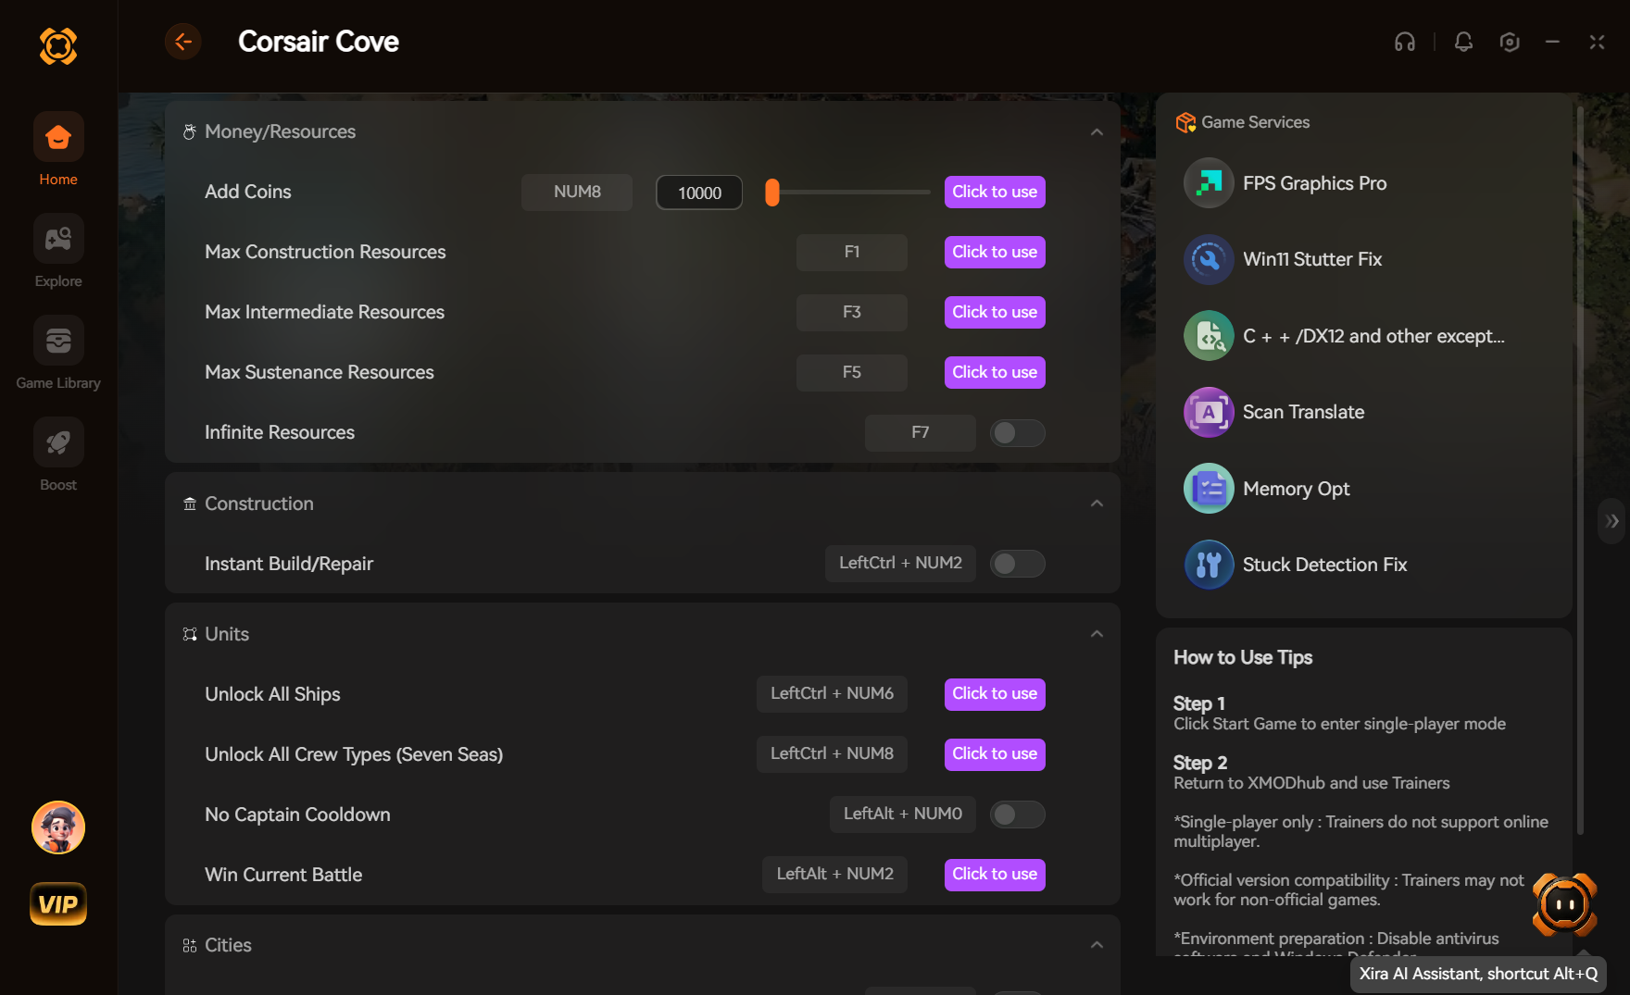Image resolution: width=1630 pixels, height=995 pixels.
Task: Click the LeftCtrl + NUM8 hotkey box
Action: (832, 753)
